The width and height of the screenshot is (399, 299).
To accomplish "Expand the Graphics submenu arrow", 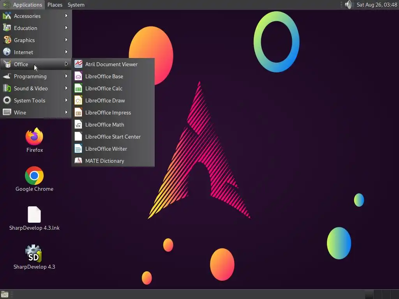I will pyautogui.click(x=66, y=40).
